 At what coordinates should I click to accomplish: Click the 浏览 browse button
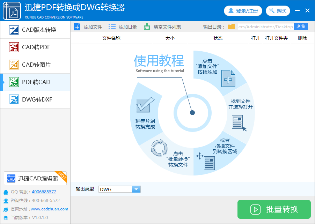click(301, 26)
